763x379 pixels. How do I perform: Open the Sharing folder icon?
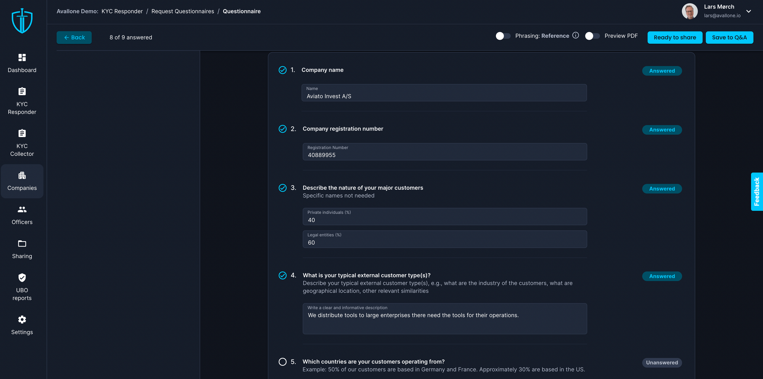click(x=22, y=244)
